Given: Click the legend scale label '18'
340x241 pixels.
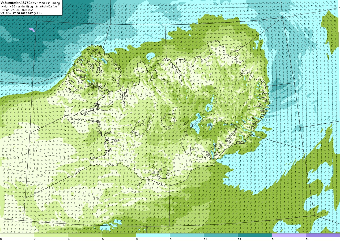Looking at the screenshot, I should pos(308,239).
